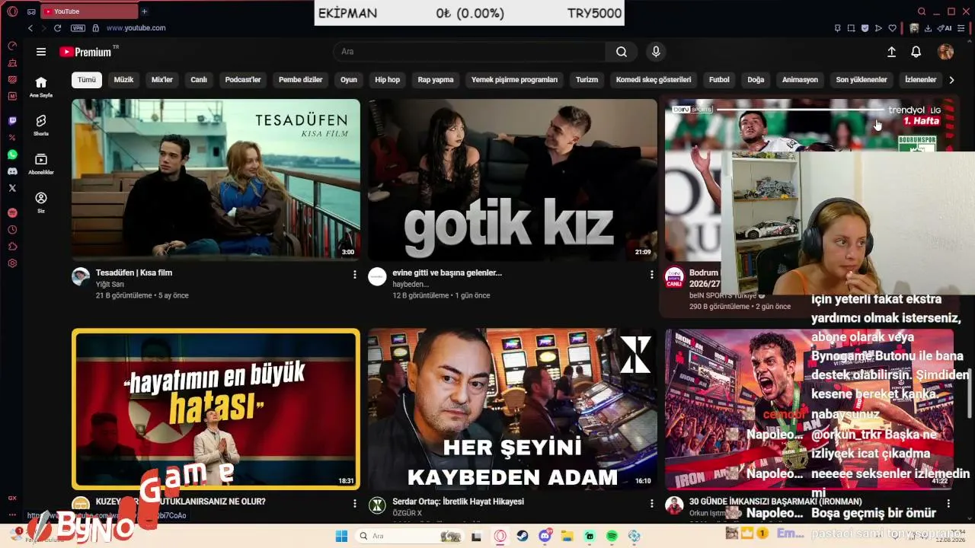The height and width of the screenshot is (548, 975).
Task: Select the Mix'ler category chip
Action: point(162,80)
